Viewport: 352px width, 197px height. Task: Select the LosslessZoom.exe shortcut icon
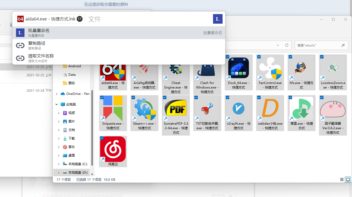[333, 68]
